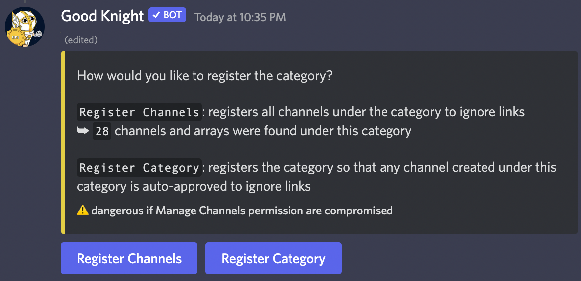Click the blue Register Channels button
Image resolution: width=581 pixels, height=281 pixels.
[129, 258]
